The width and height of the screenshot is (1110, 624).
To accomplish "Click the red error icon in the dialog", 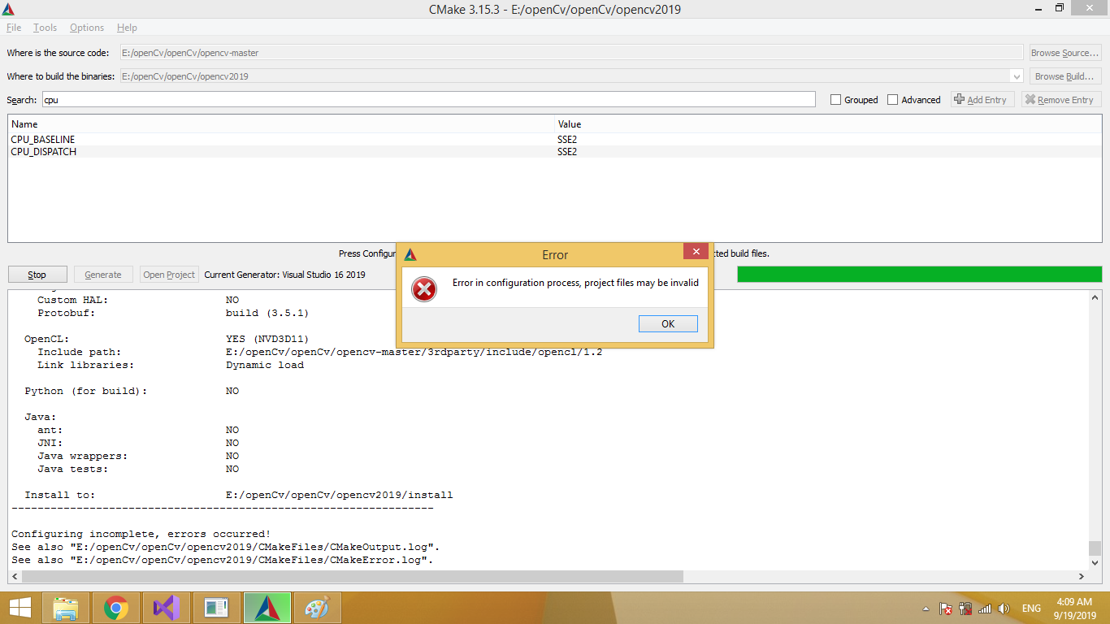I will click(424, 288).
